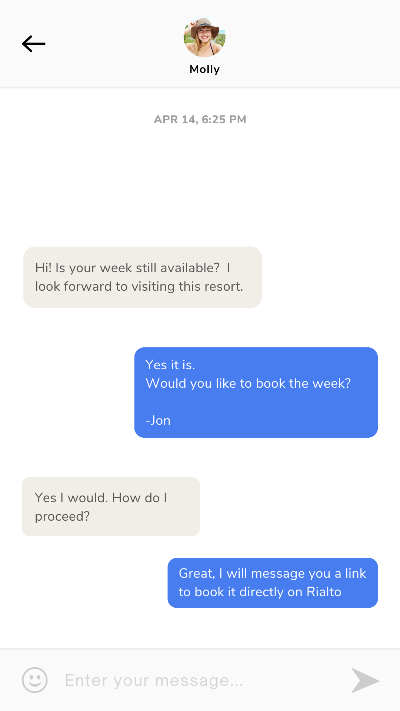Tap the blue 'Yes it is' message bubble

[256, 393]
